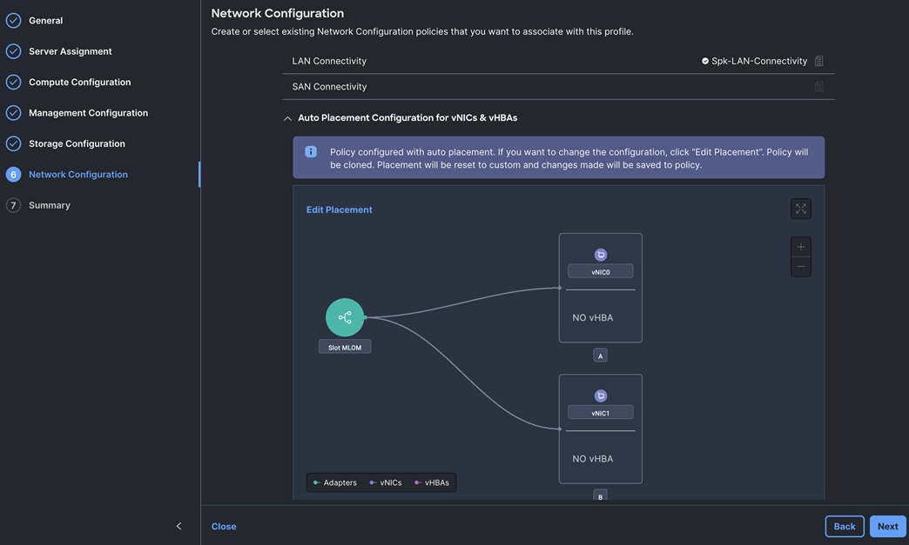
Task: Click the Slot MLOM label
Action: (x=345, y=347)
